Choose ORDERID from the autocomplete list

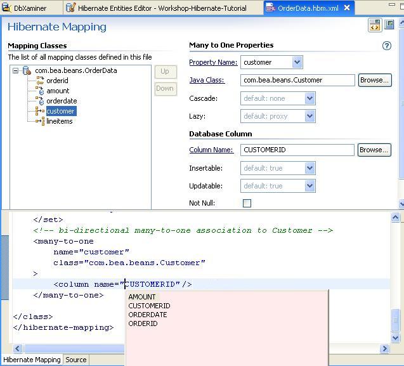(143, 324)
